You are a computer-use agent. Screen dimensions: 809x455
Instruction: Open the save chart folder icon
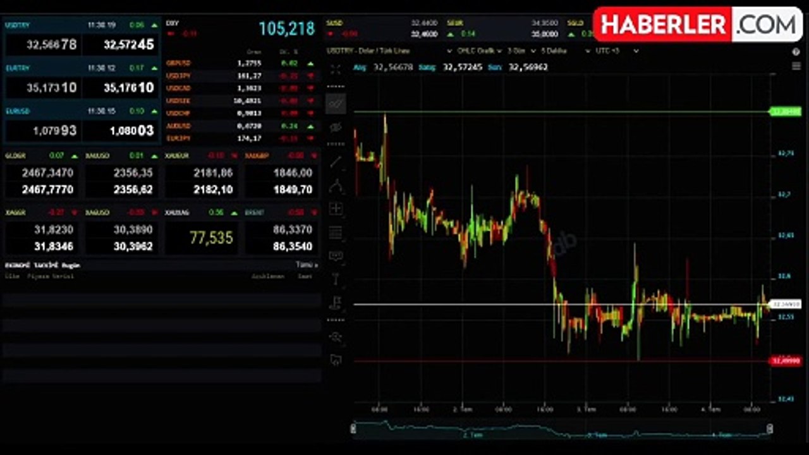[336, 360]
